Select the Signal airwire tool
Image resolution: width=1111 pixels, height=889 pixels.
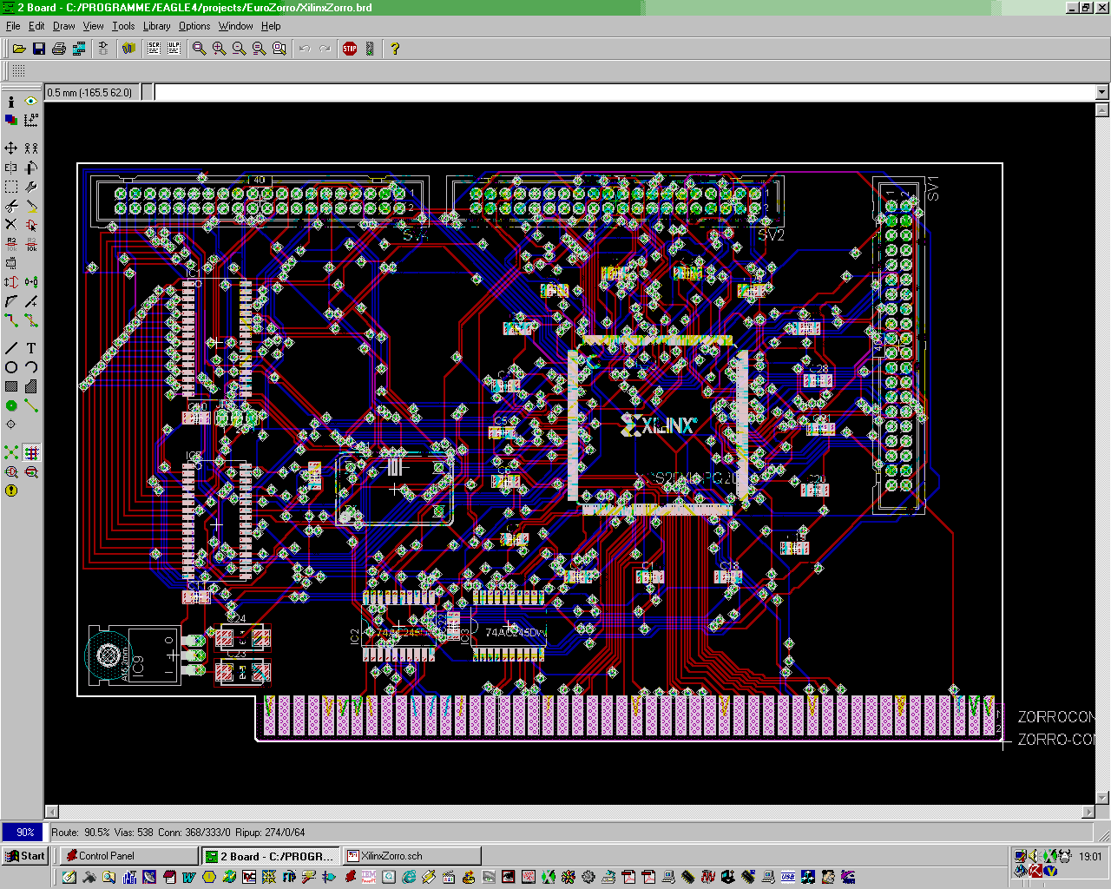(31, 405)
